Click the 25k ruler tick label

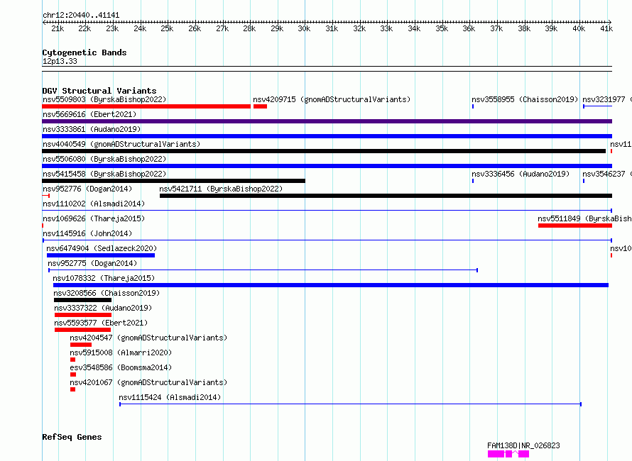pos(167,28)
